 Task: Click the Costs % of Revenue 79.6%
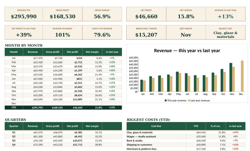coord(102,35)
